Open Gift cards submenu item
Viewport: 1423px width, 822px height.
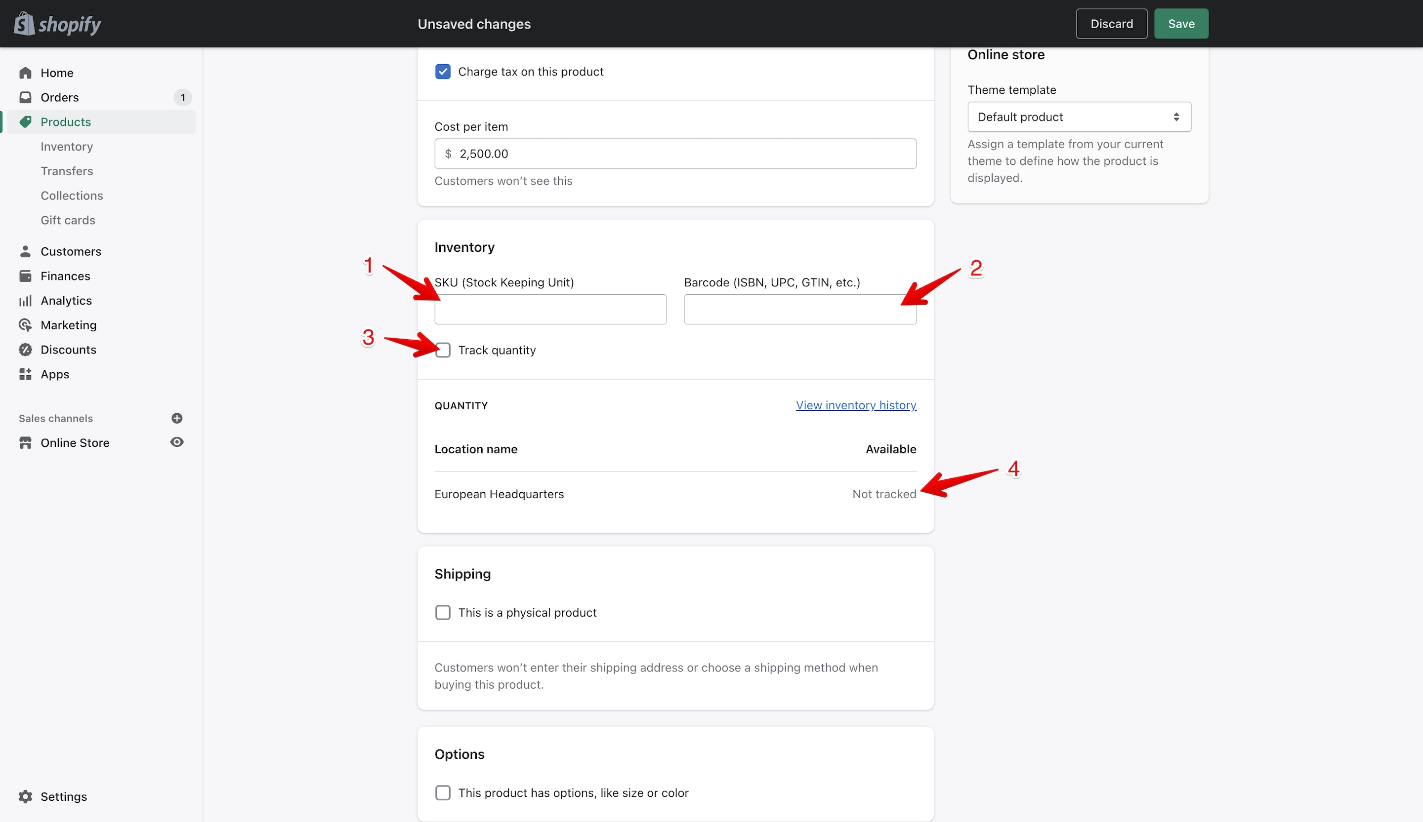point(68,220)
